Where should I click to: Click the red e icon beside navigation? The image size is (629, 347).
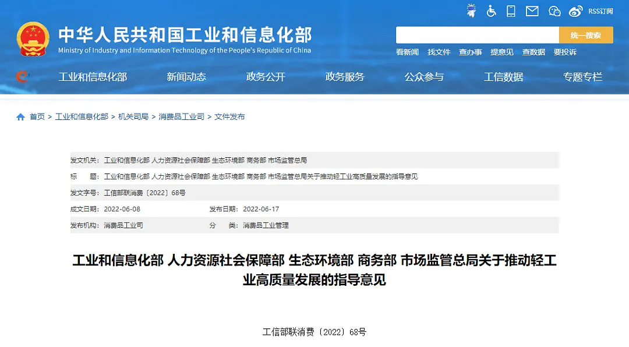[x=23, y=76]
